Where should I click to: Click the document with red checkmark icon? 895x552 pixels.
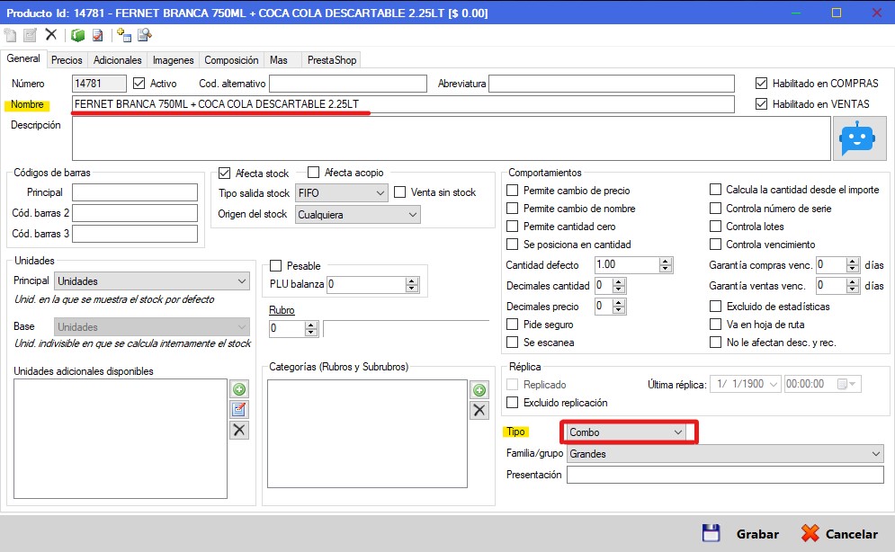pyautogui.click(x=98, y=35)
